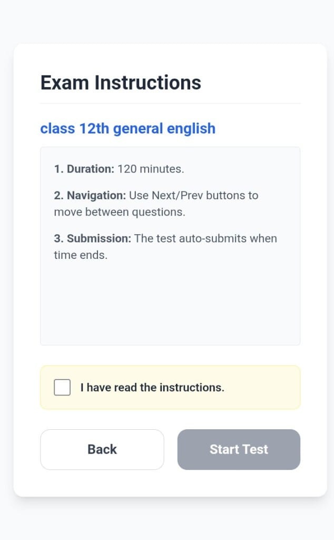
Task: Click the '3. Submission:' bold label
Action: 92,238
